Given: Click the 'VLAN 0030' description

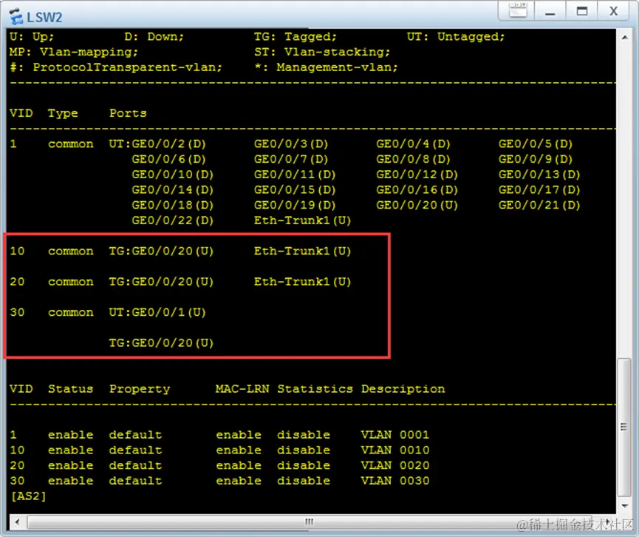Looking at the screenshot, I should pos(395,481).
